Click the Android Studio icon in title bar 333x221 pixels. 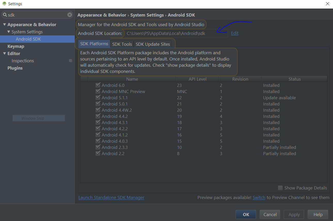click(x=4, y=4)
